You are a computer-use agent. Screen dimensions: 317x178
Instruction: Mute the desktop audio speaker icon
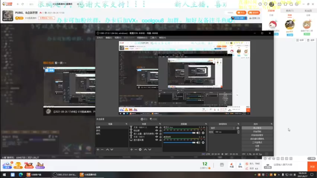click(199, 142)
